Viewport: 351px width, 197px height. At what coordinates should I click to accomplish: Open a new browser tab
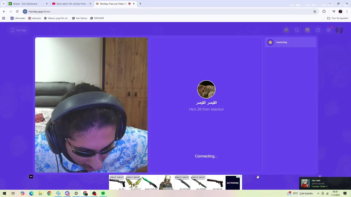click(x=140, y=4)
